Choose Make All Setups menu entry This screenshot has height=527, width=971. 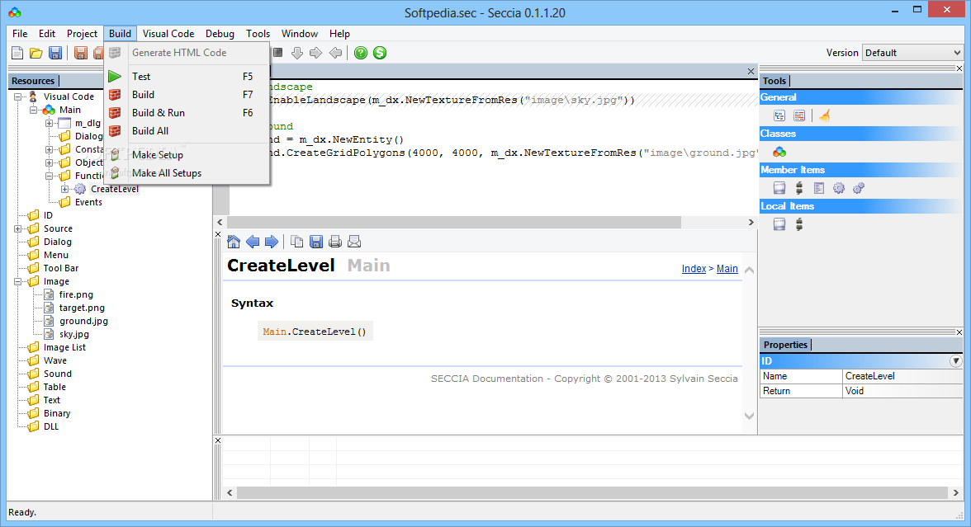[187, 173]
